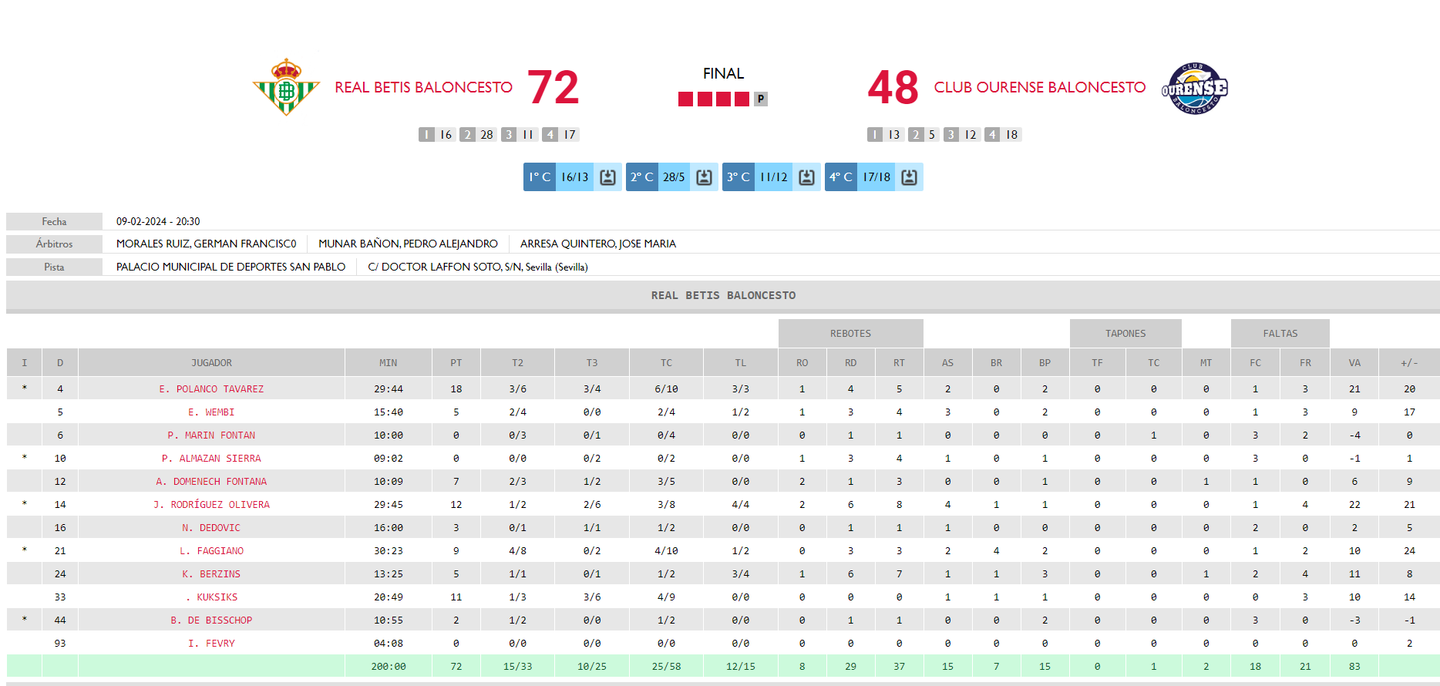
Task: Click the Pista row label
Action: 54,267
